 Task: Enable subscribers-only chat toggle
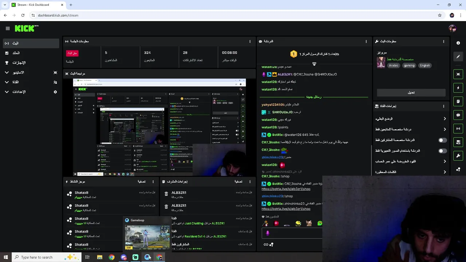click(442, 140)
